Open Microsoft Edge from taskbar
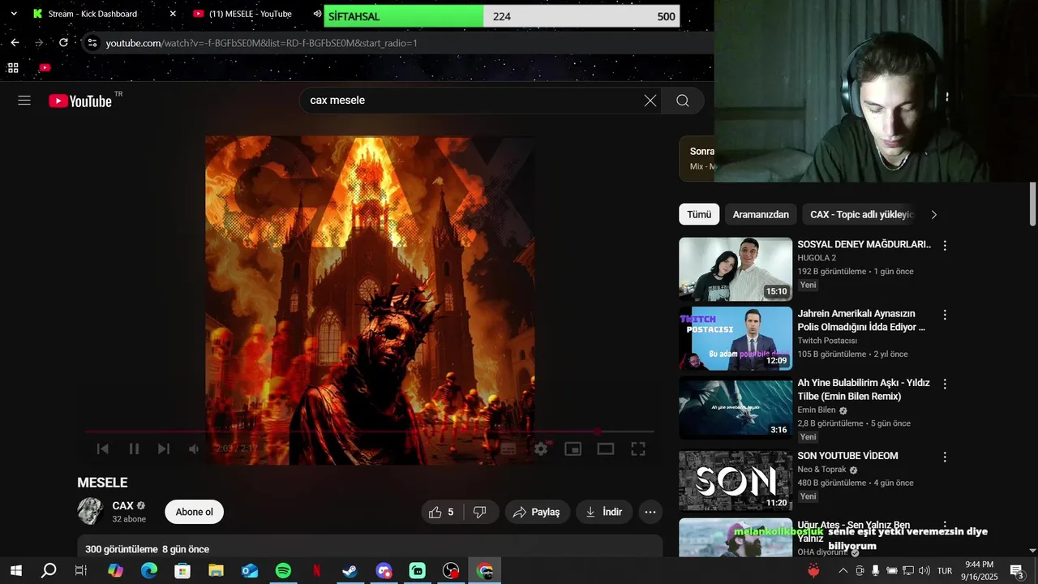Viewport: 1038px width, 584px height. [x=149, y=570]
